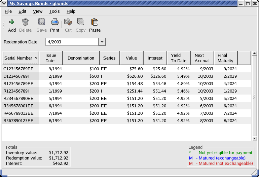Click the Add bond plus icon
Image resolution: width=259 pixels, height=177 pixels.
pyautogui.click(x=12, y=22)
